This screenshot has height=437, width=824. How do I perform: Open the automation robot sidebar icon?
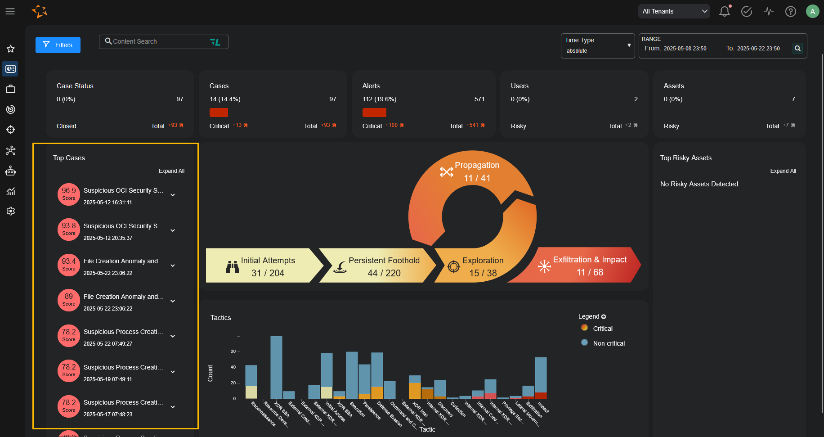click(11, 171)
